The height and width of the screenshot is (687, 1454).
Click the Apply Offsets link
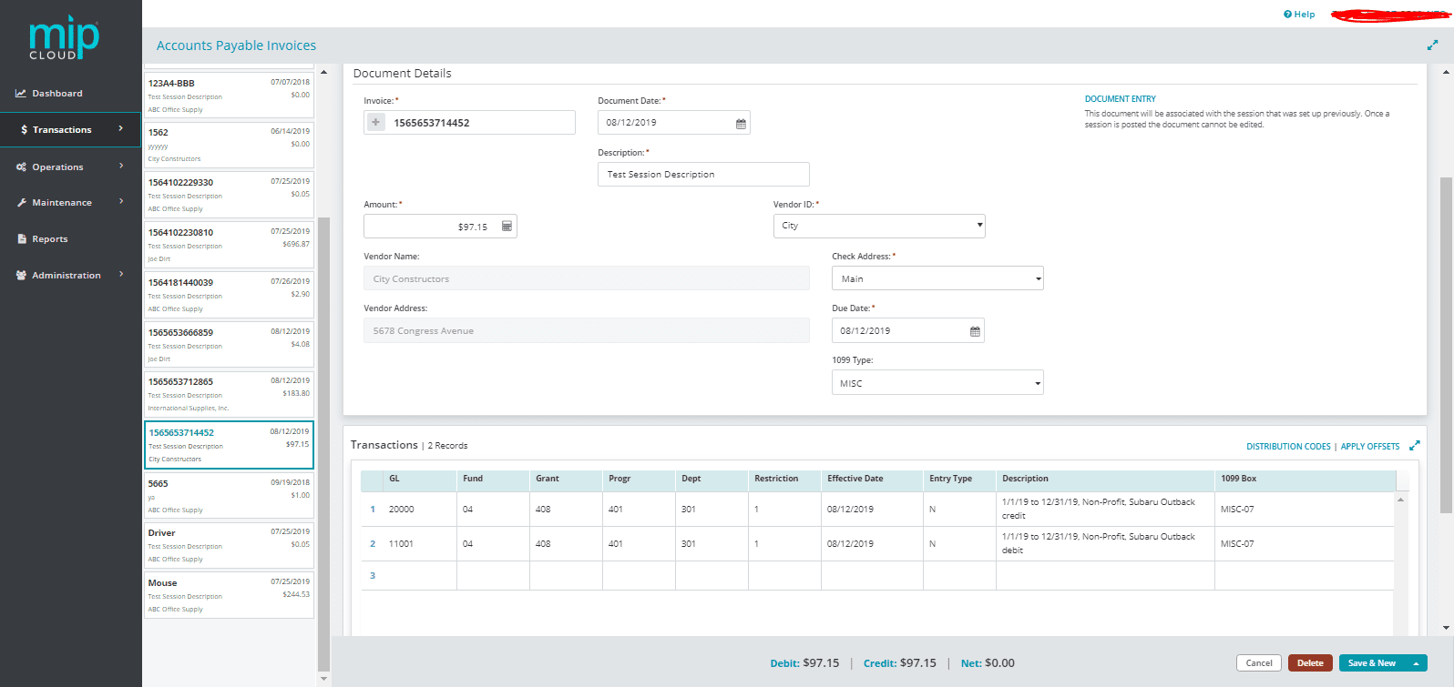click(1370, 447)
